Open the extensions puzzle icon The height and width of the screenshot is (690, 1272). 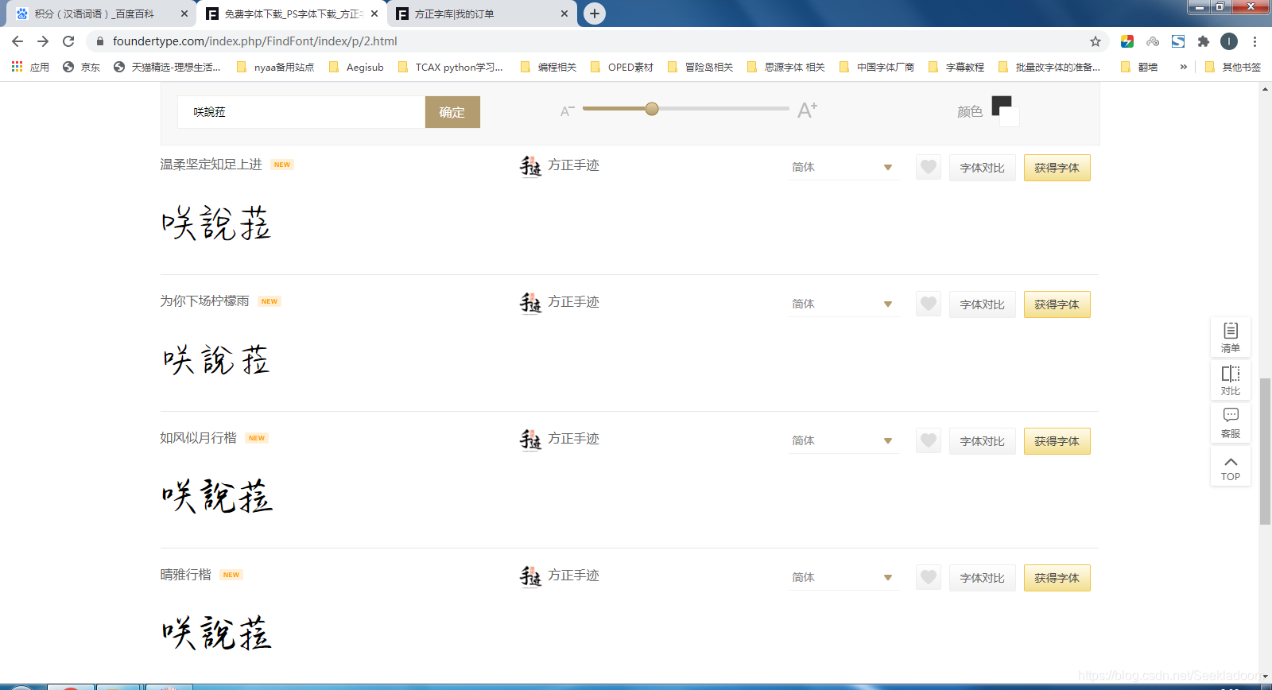pyautogui.click(x=1204, y=41)
